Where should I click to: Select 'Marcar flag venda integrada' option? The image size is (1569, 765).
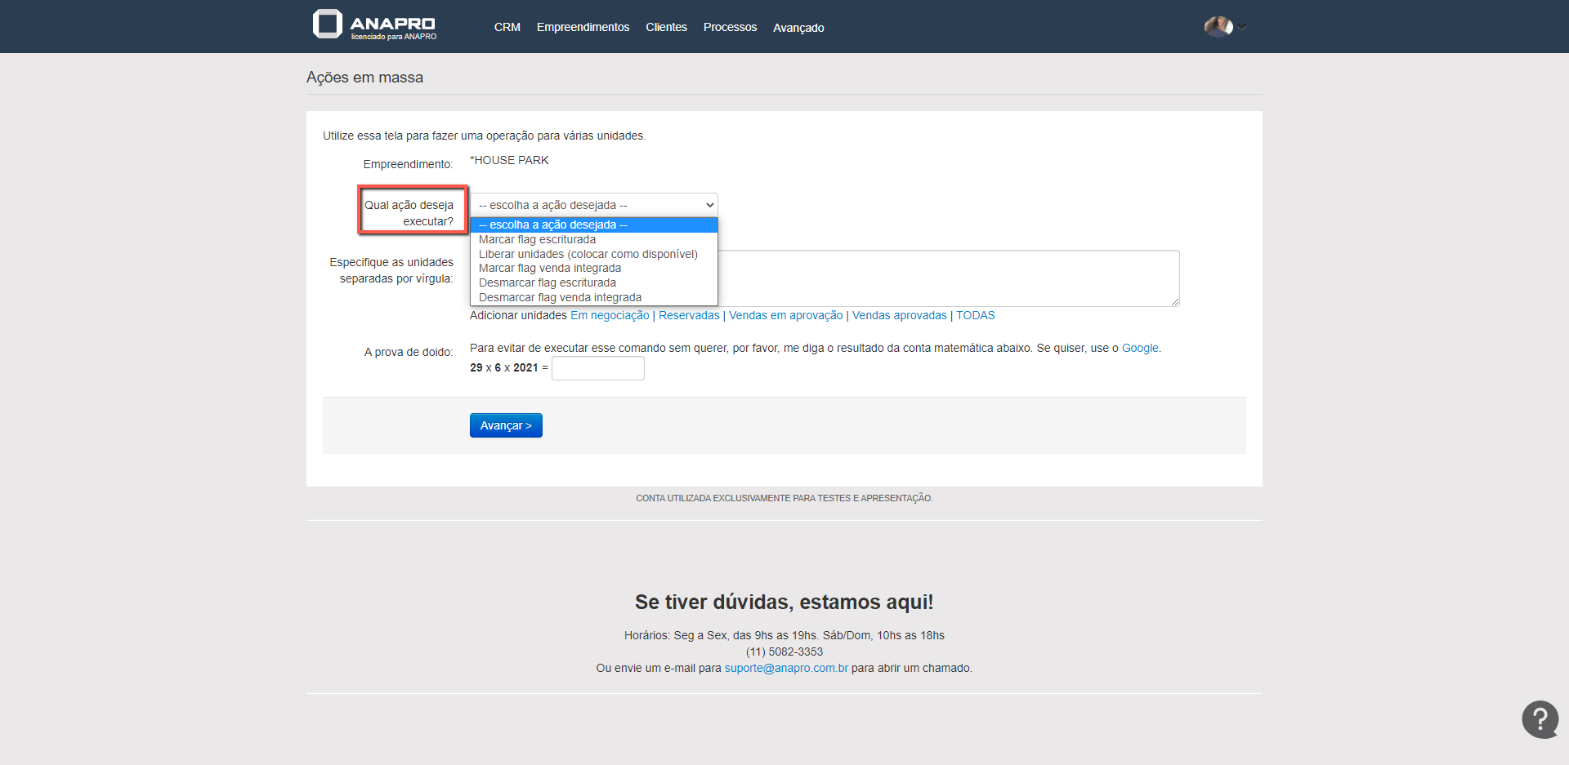tap(549, 269)
